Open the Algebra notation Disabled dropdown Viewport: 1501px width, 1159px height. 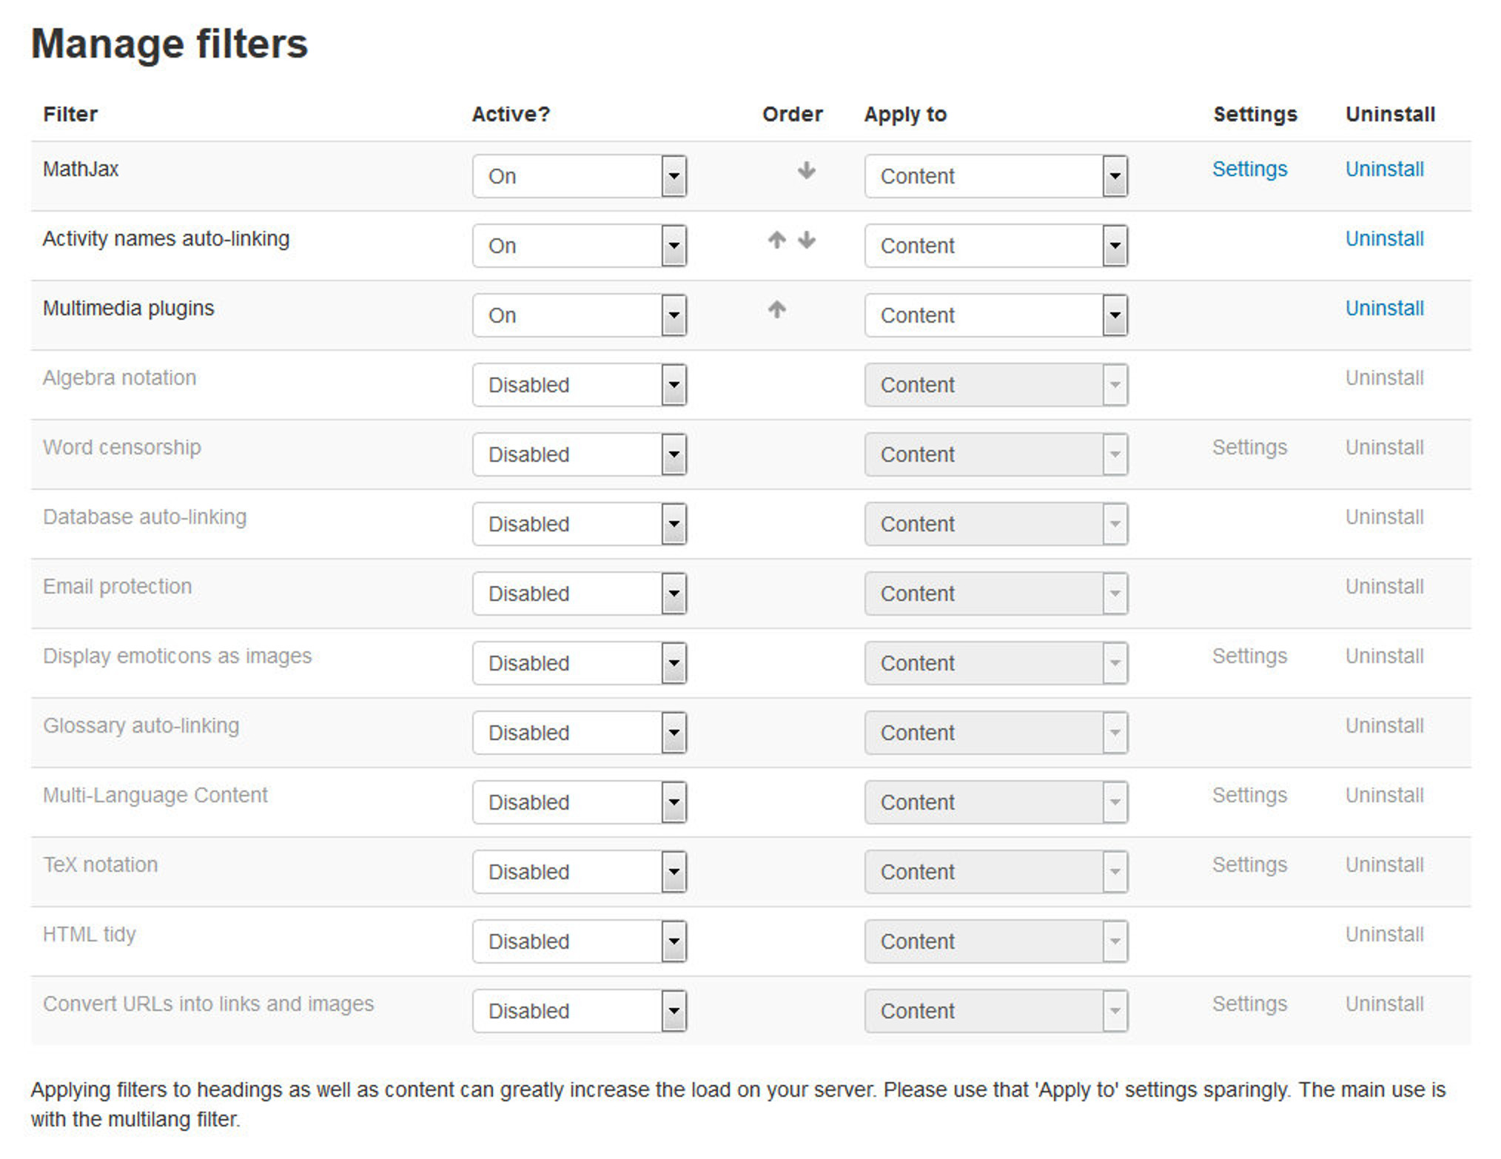[x=673, y=384]
